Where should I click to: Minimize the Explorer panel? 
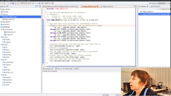click(x=38, y=6)
